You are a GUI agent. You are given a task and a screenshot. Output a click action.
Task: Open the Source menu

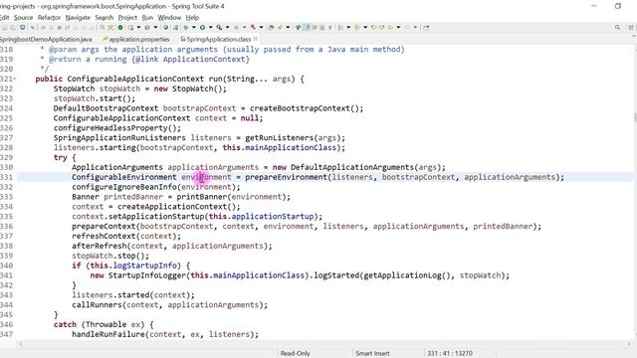coord(23,18)
